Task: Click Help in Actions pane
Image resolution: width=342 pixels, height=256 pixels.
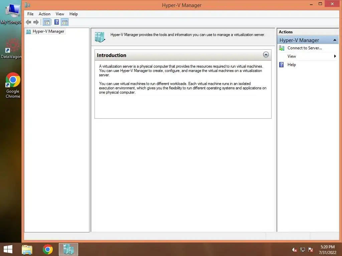Action: tap(292, 64)
